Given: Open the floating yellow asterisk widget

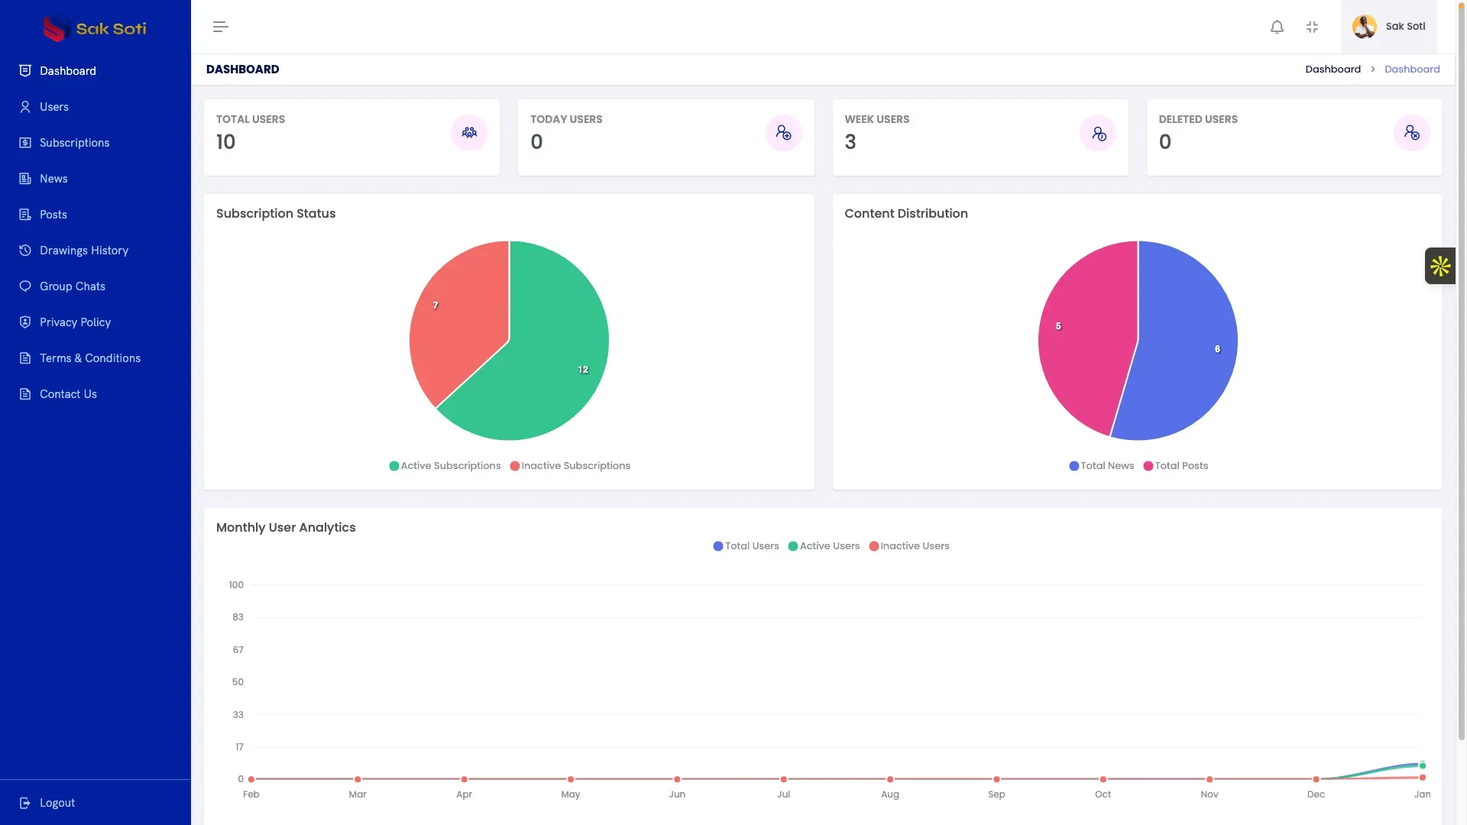Looking at the screenshot, I should click(1440, 266).
